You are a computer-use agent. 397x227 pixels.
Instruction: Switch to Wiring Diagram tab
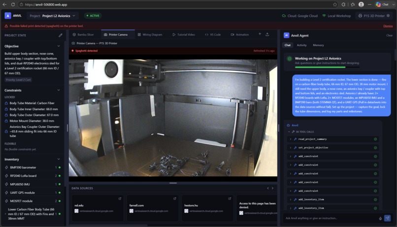pyautogui.click(x=150, y=34)
